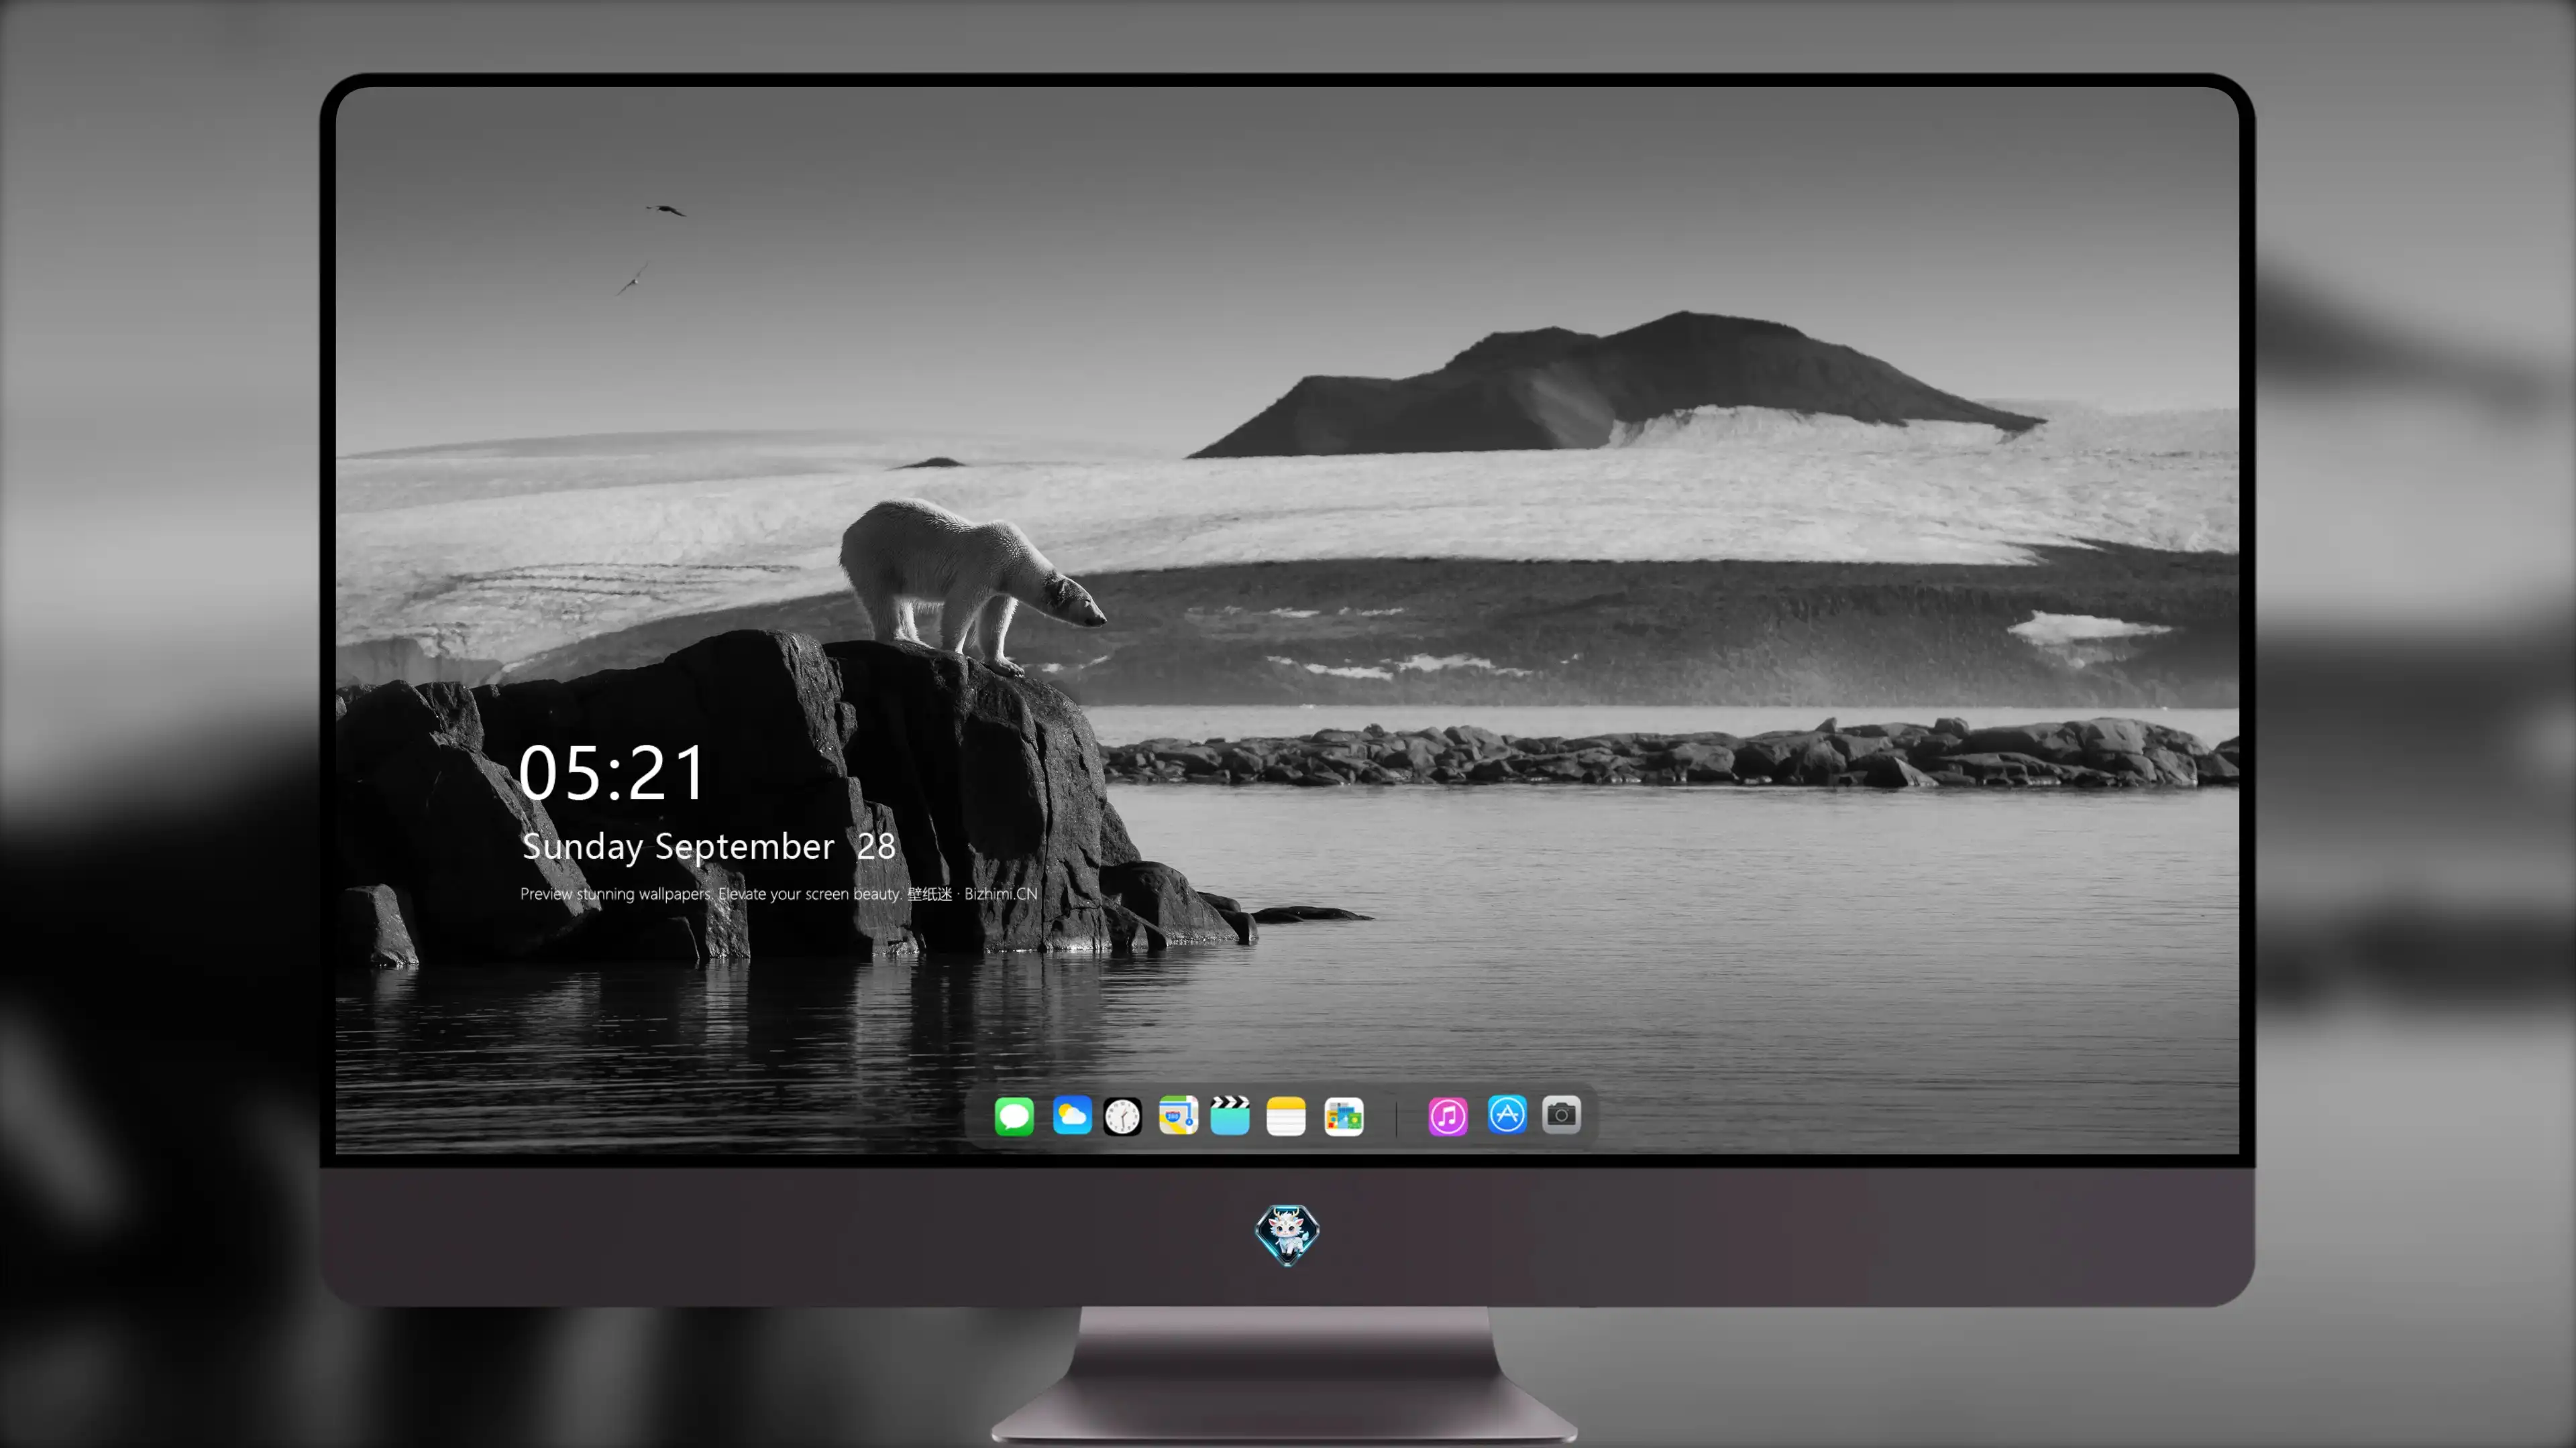Launch the blue App Store icon
Screen dimensions: 2576x1448
[x=1507, y=1114]
